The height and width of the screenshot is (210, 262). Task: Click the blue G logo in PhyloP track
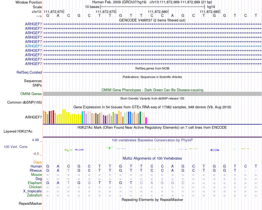(215, 150)
